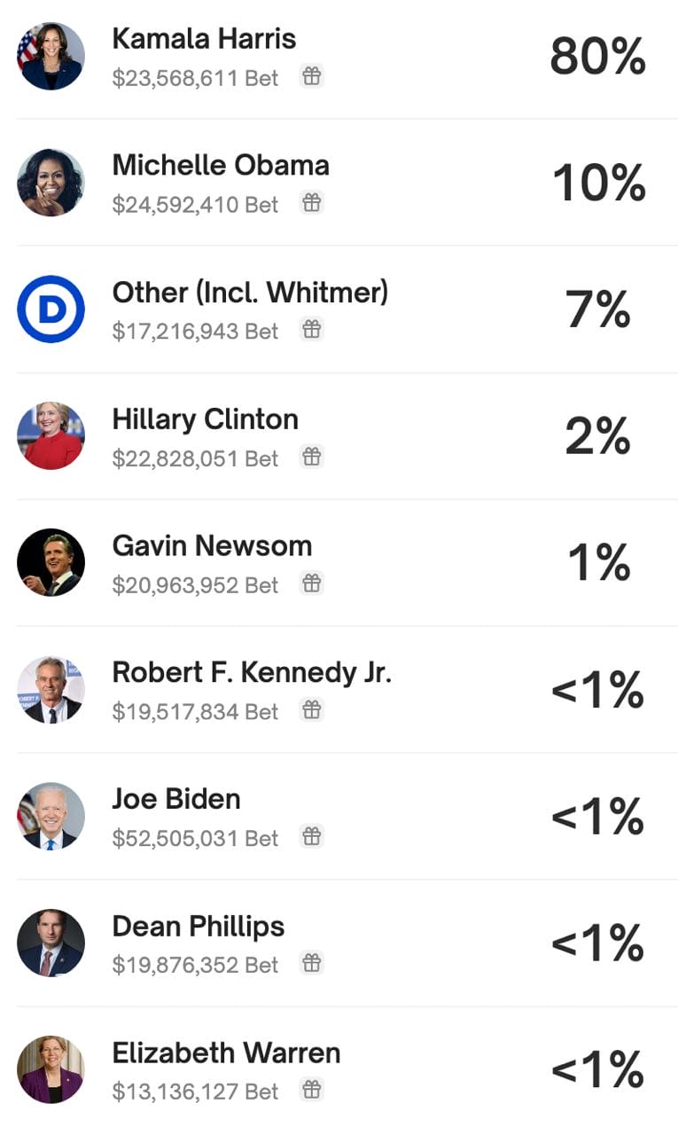Click Kamala Harris's profile photo

(x=51, y=55)
